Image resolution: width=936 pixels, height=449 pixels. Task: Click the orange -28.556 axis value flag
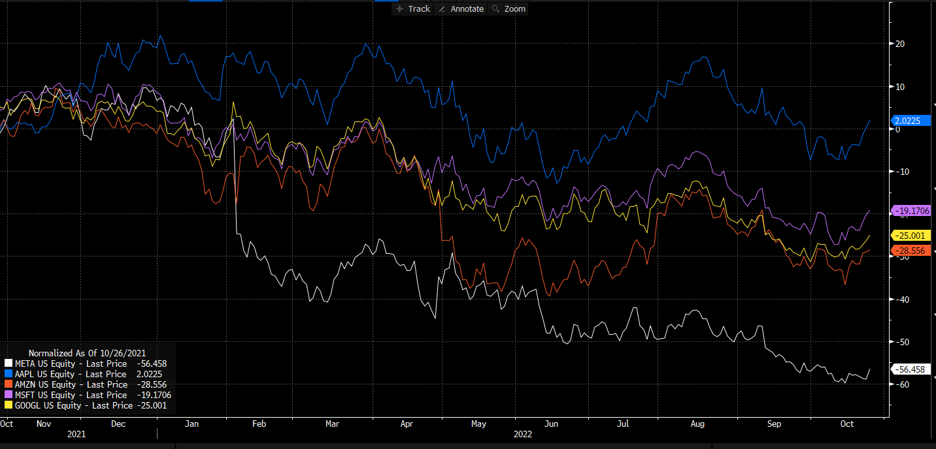coord(910,251)
